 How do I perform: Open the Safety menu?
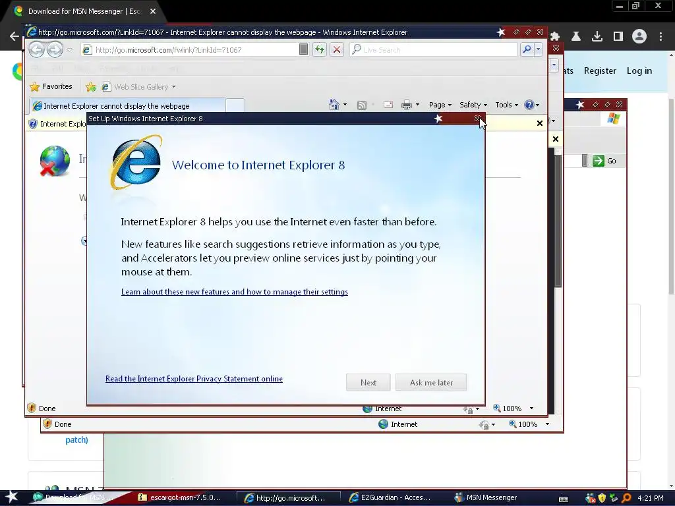(x=473, y=105)
